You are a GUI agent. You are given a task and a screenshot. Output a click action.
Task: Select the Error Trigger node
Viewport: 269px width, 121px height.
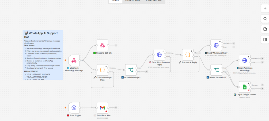(x=74, y=108)
